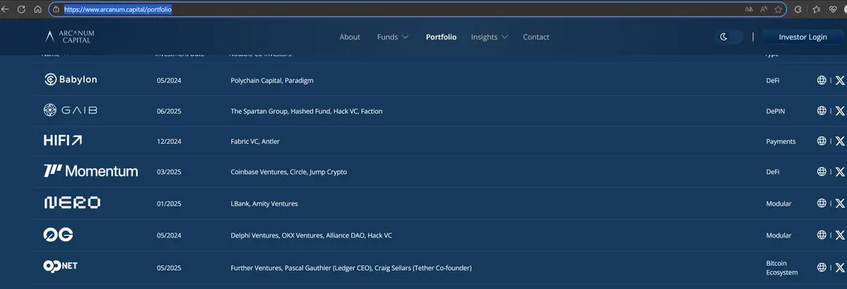Click the Payments type for HIFI
The height and width of the screenshot is (289, 847).
pyautogui.click(x=781, y=142)
